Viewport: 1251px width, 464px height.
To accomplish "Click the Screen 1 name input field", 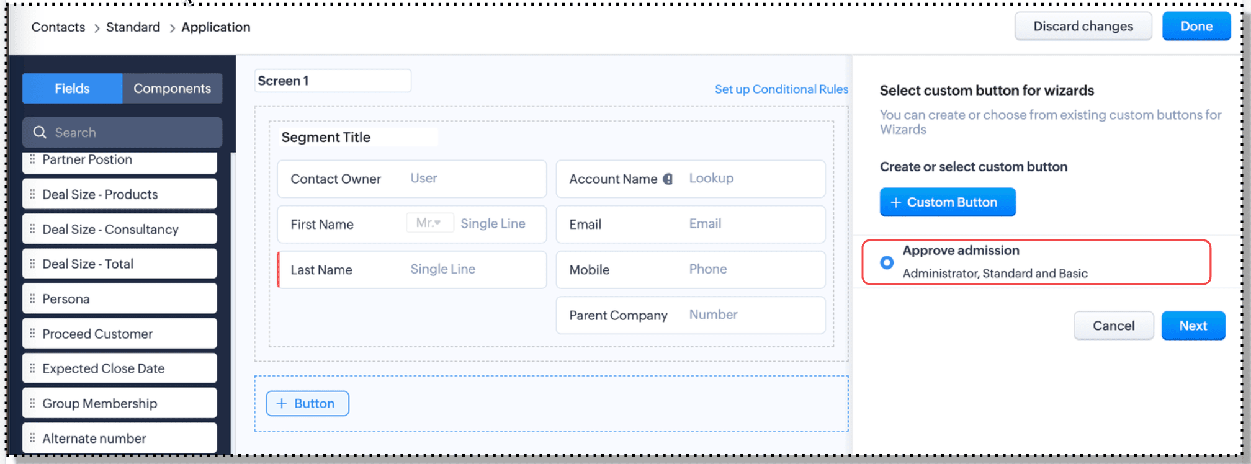I will click(332, 81).
